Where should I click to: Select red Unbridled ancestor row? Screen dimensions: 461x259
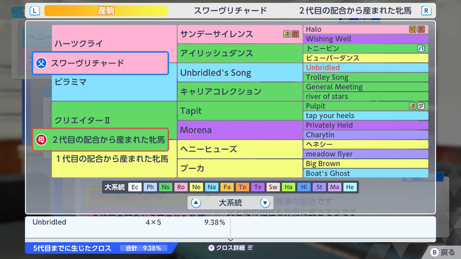366,68
